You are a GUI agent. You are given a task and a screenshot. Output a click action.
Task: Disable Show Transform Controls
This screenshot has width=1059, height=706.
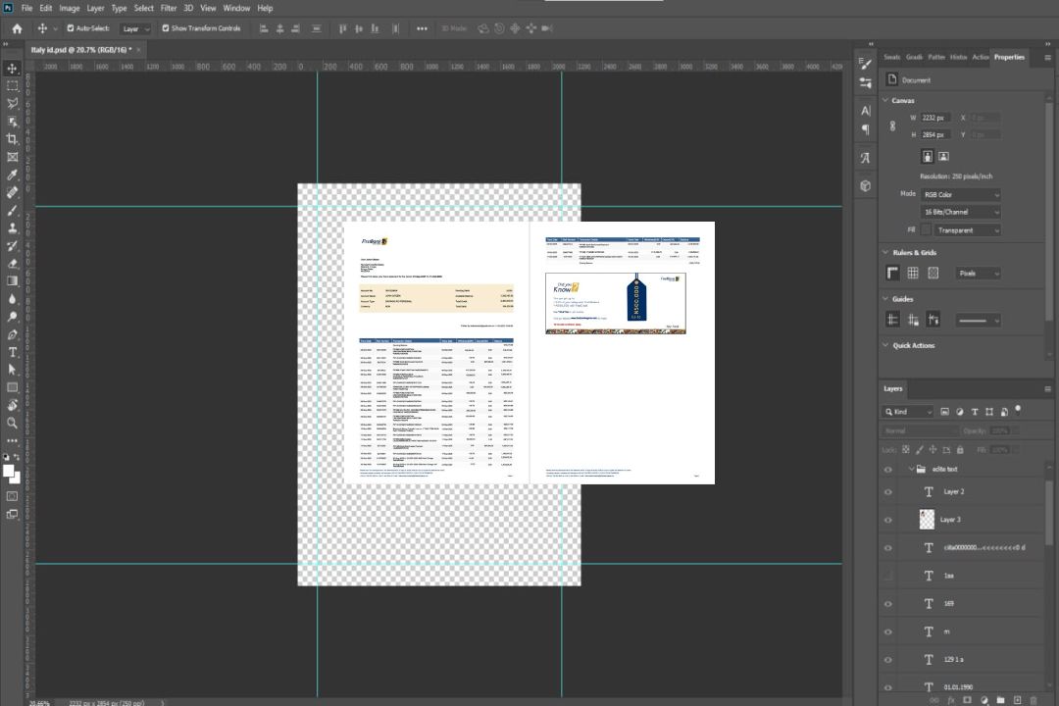tap(166, 28)
